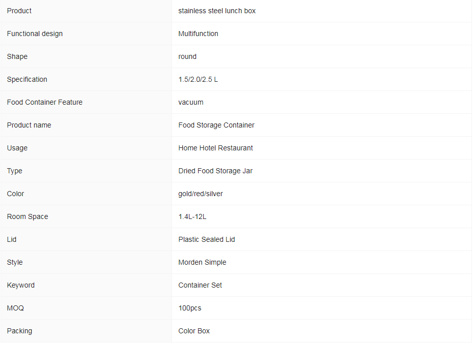Image resolution: width=476 pixels, height=344 pixels.
Task: Select the 'Packing' row label
Action: [x=19, y=331]
